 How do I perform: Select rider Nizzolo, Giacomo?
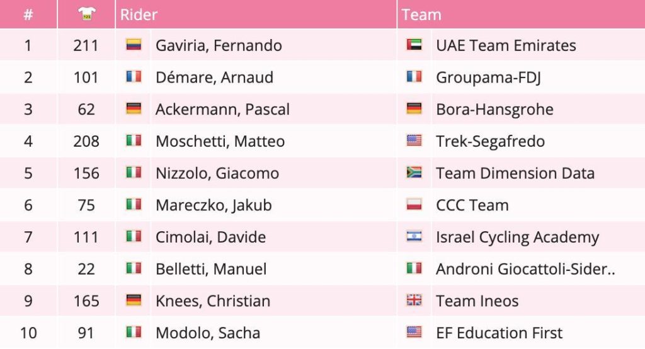tap(217, 173)
